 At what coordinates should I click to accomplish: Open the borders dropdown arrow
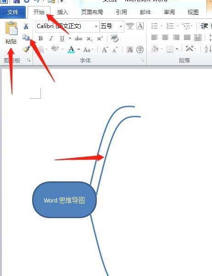pyautogui.click(x=177, y=49)
